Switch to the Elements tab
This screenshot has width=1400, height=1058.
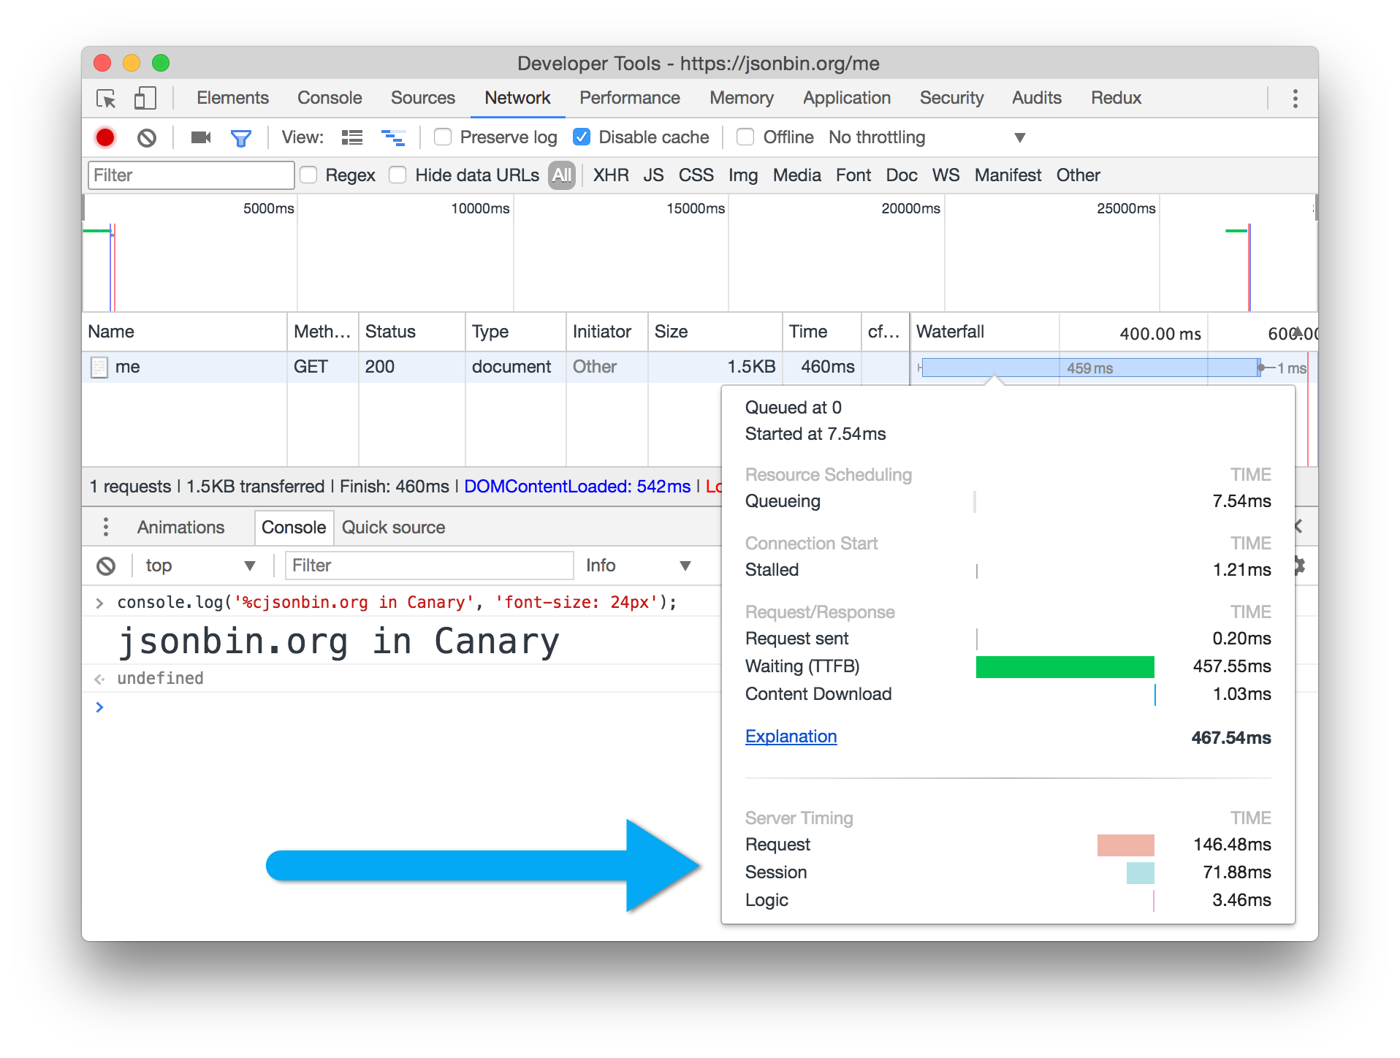tap(232, 98)
